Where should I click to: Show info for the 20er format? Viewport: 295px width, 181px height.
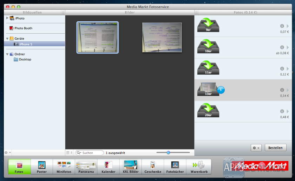(282, 111)
